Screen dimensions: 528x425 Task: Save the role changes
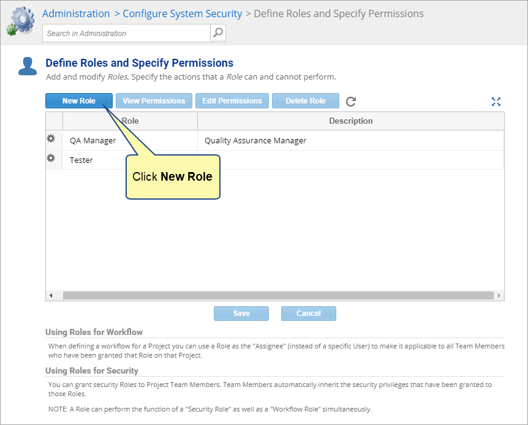pos(241,313)
